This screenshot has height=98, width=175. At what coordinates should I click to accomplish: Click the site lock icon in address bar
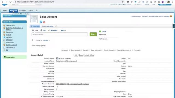[x=15, y=2]
